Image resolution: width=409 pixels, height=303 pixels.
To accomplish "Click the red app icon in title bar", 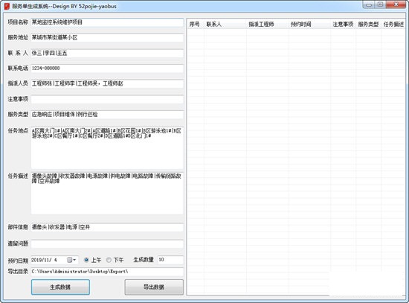I will tap(7, 6).
